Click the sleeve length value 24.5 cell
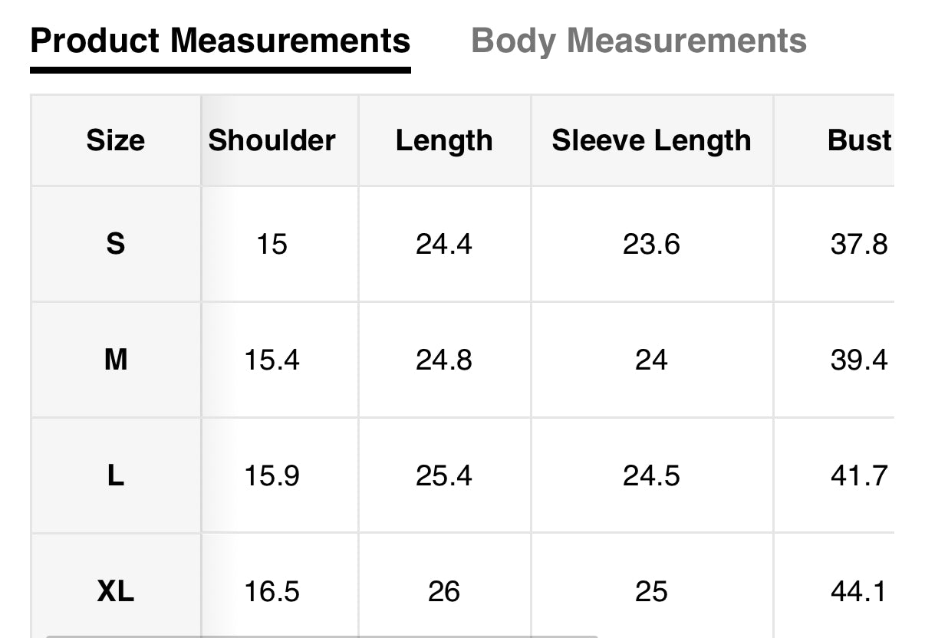The width and height of the screenshot is (925, 638). point(651,475)
